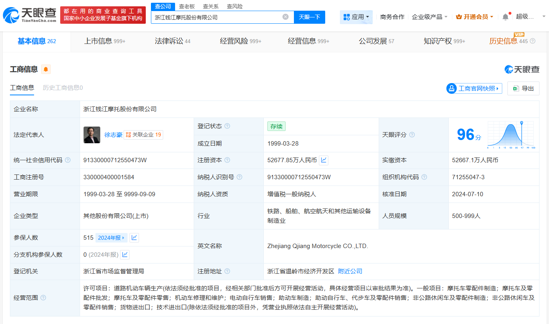Click the help icon beside 注册地址
Image resolution: width=549 pixels, height=324 pixels.
tap(227, 271)
